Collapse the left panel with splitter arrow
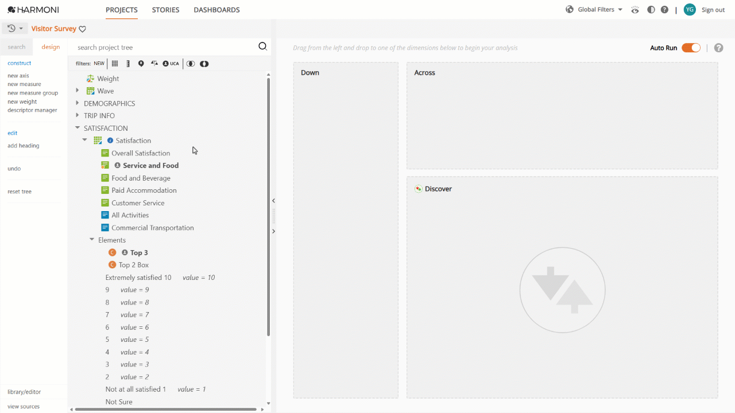735x413 pixels. point(273,201)
